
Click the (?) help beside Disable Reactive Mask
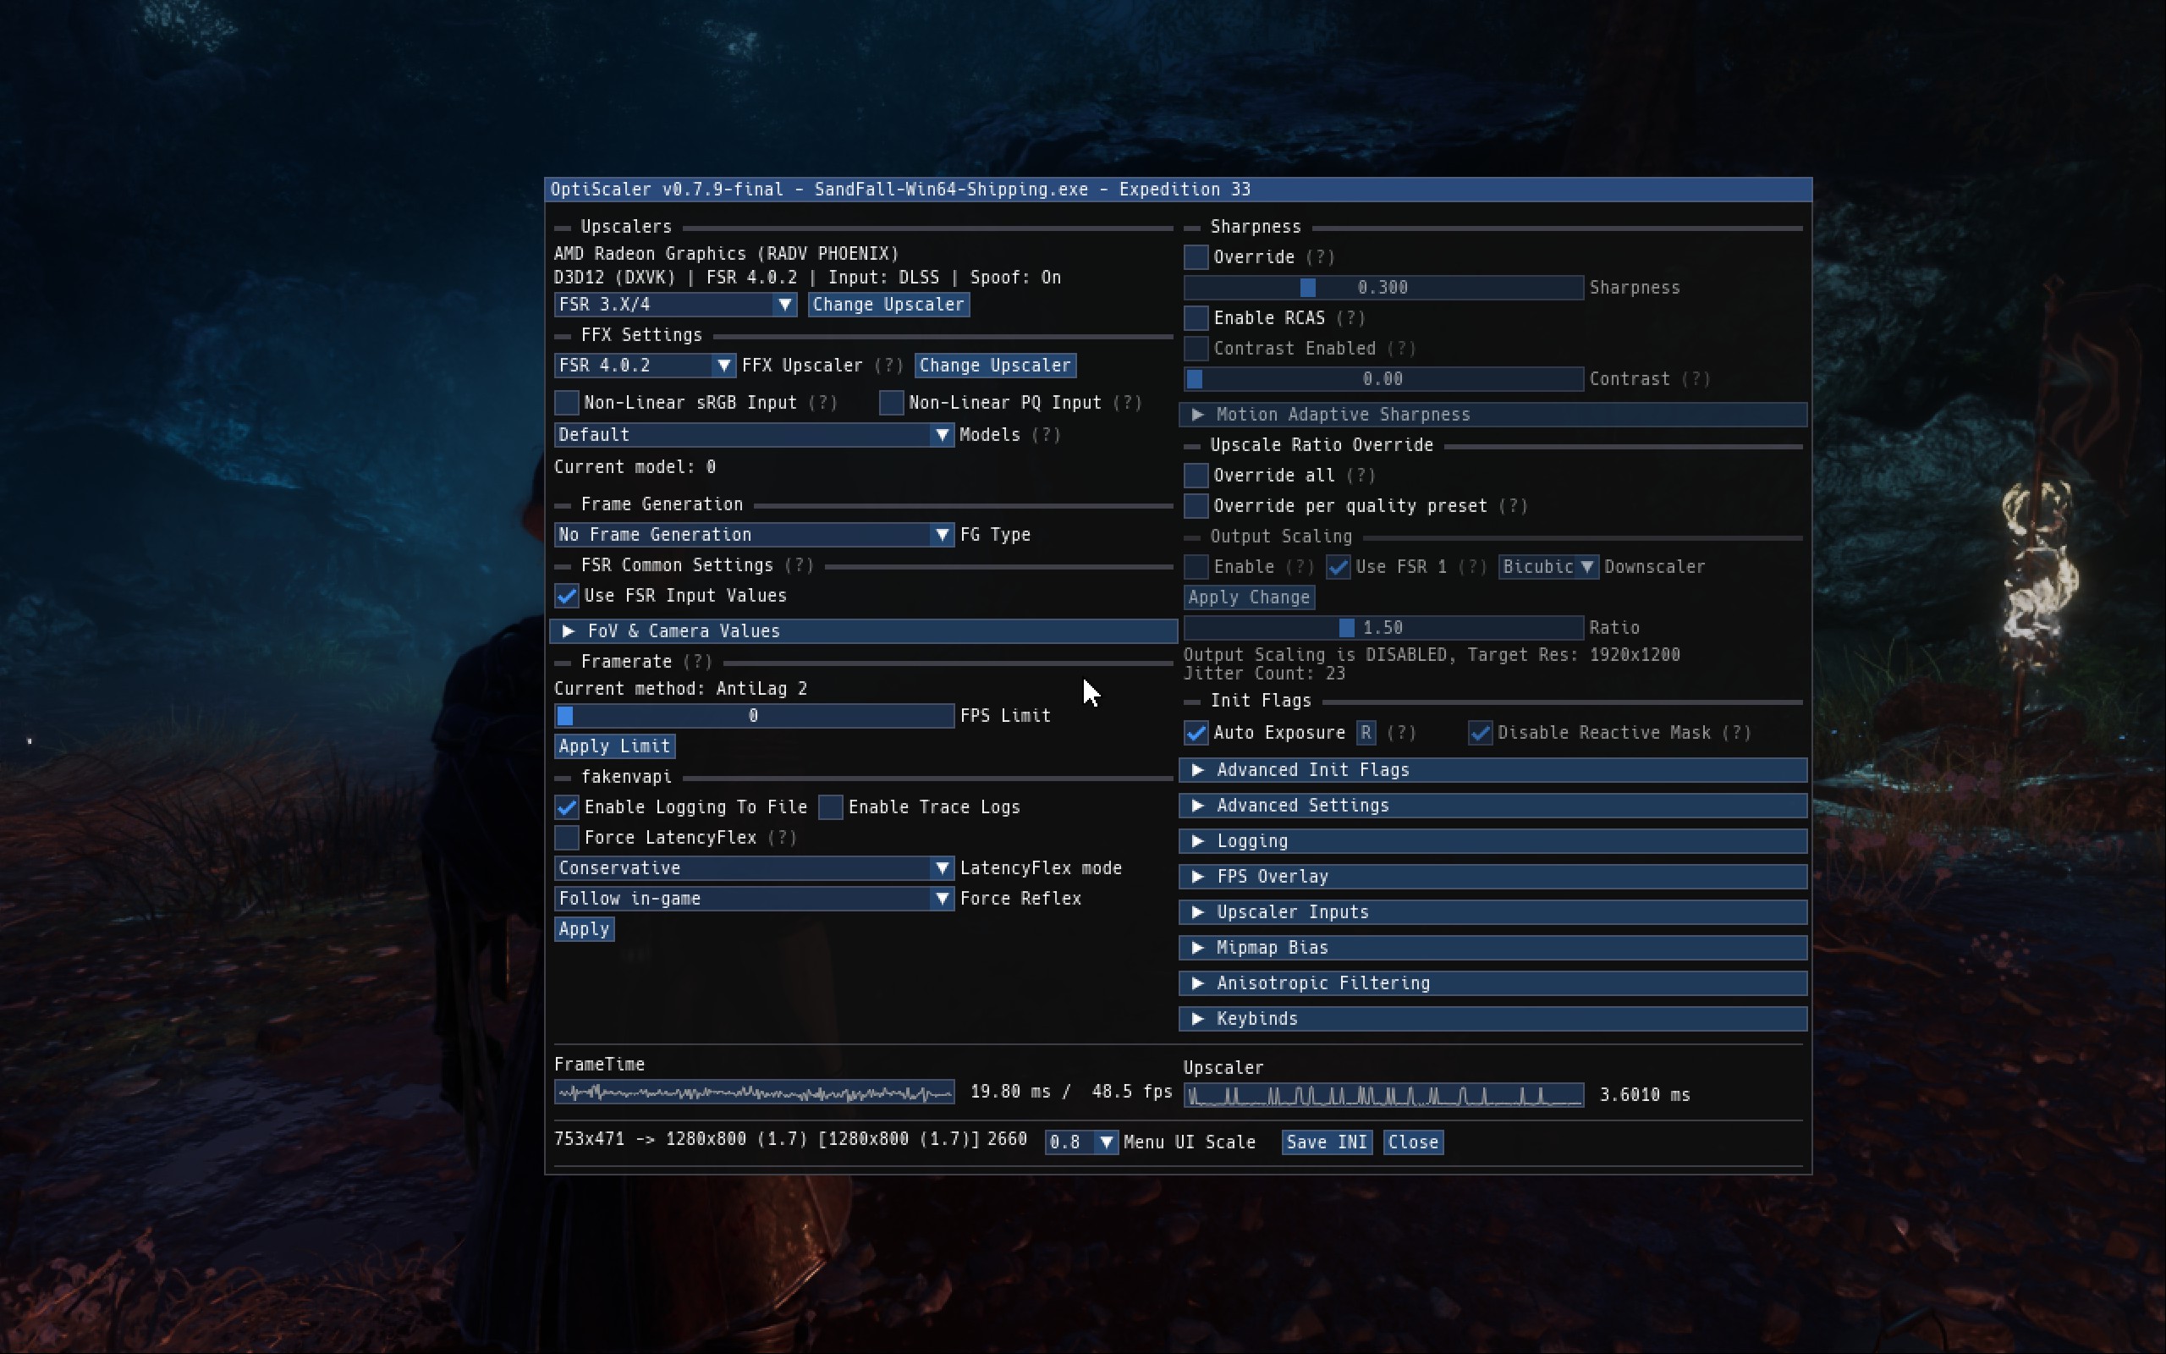point(1735,733)
